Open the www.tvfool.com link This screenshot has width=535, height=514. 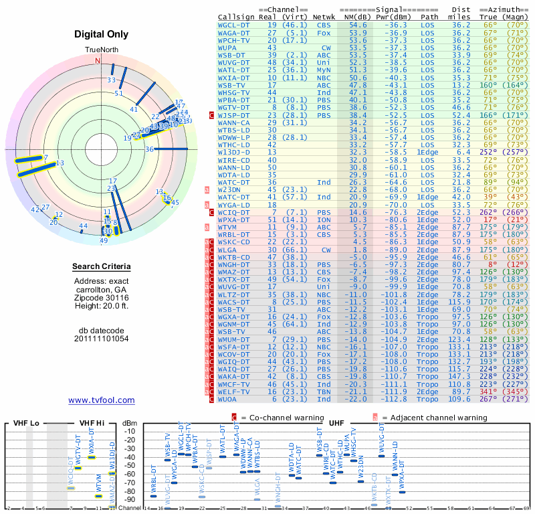pos(102,400)
